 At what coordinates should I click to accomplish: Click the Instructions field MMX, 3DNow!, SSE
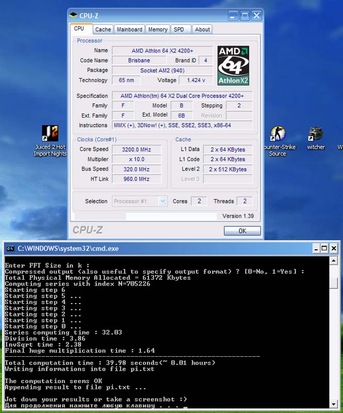click(x=182, y=125)
